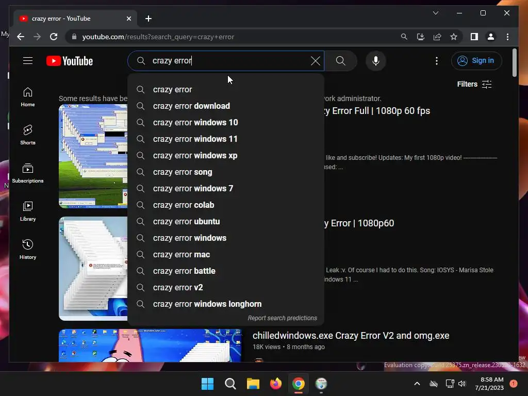Choose suggestion 'crazy error v2'
Viewport: 528px width, 396px height.
coord(226,288)
